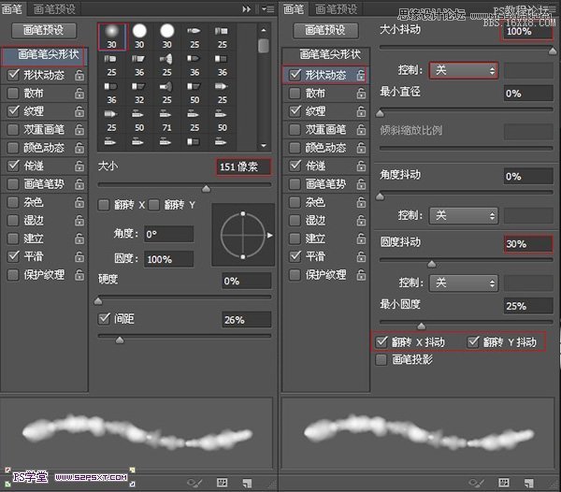Click lock icon beside 杂色 in left panel

79,203
